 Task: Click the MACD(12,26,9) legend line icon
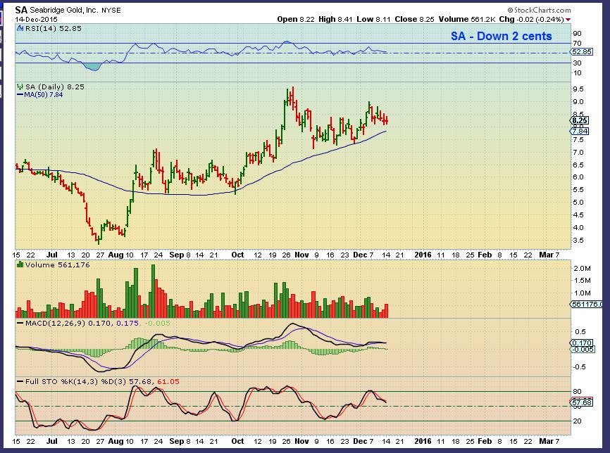[x=19, y=322]
